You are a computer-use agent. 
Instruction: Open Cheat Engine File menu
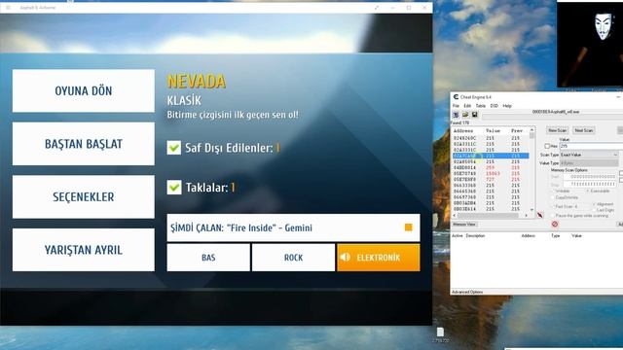click(x=456, y=106)
